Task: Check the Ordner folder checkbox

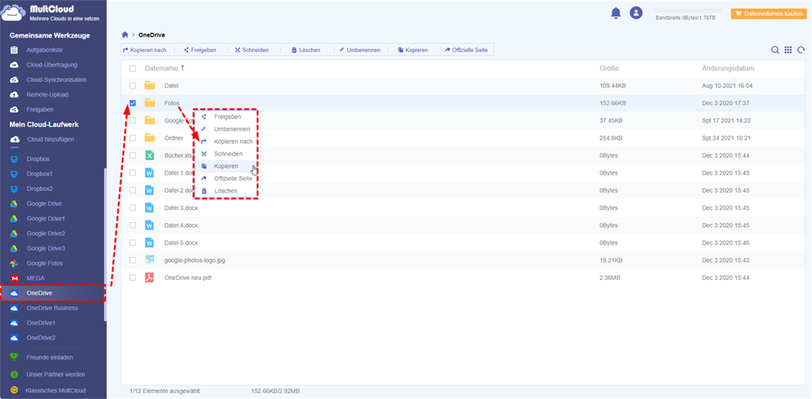Action: pos(133,138)
